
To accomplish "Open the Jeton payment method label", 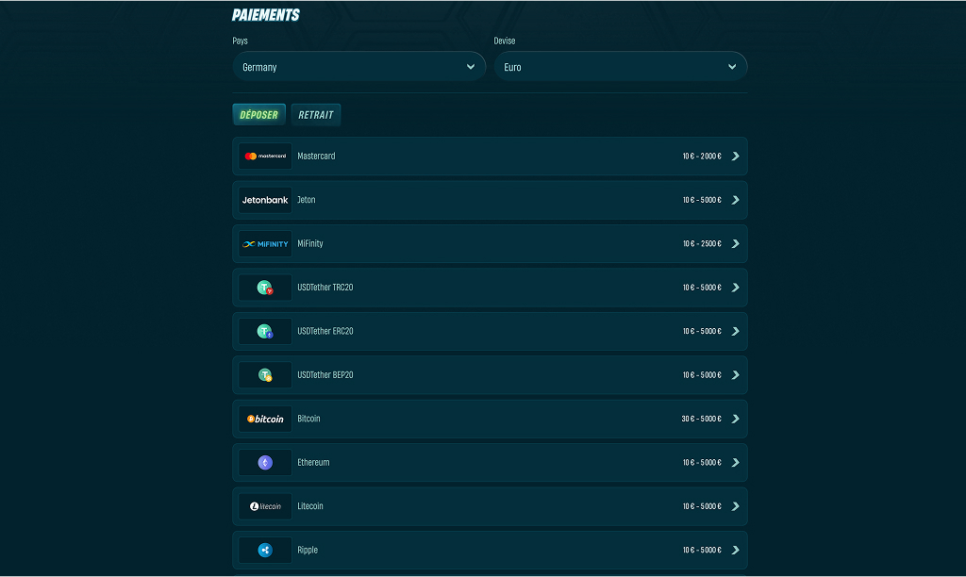I will (307, 200).
